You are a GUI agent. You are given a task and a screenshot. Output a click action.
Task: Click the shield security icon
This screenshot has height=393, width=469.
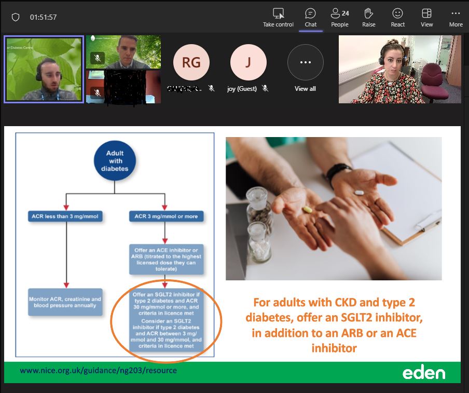coord(16,17)
